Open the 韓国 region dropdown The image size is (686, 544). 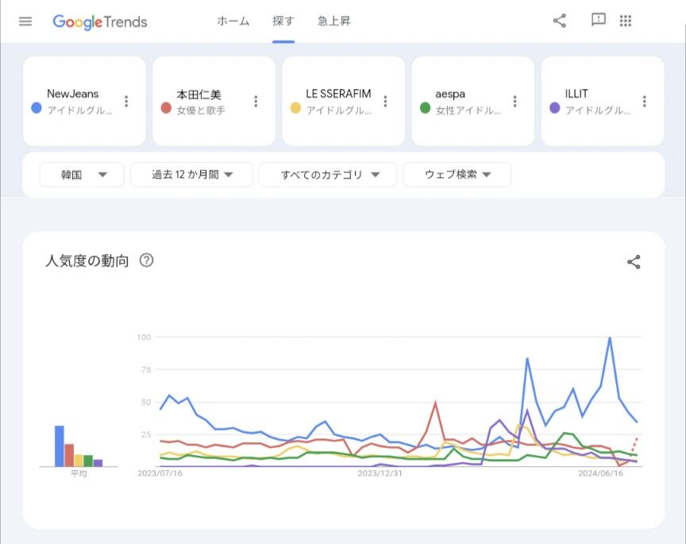pos(82,175)
